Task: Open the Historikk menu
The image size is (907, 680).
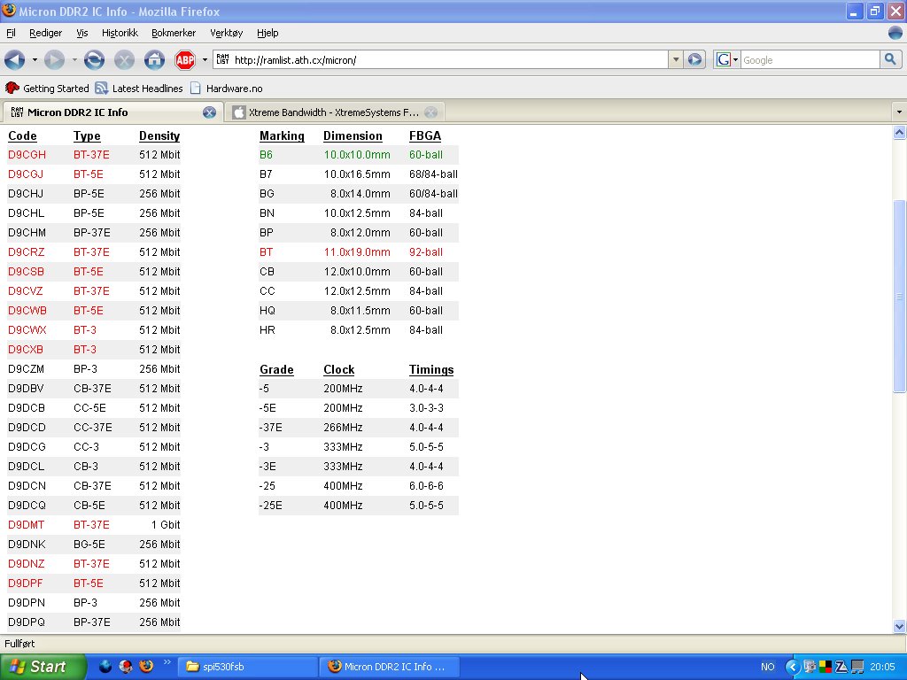Action: 120,33
